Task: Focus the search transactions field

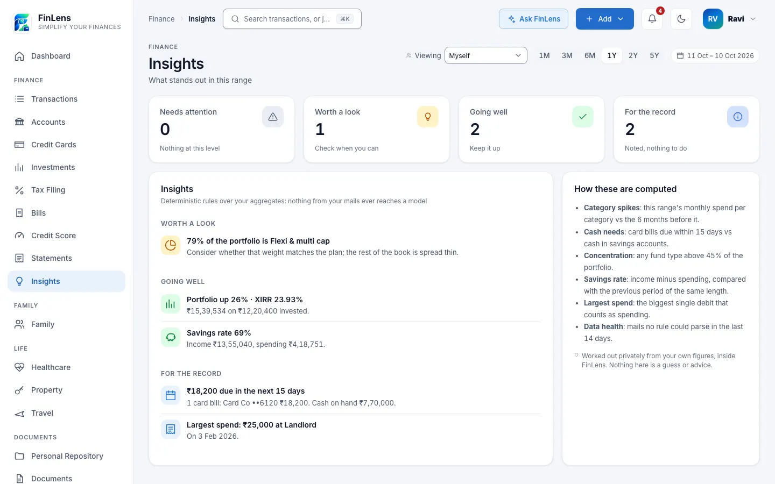Action: (292, 19)
